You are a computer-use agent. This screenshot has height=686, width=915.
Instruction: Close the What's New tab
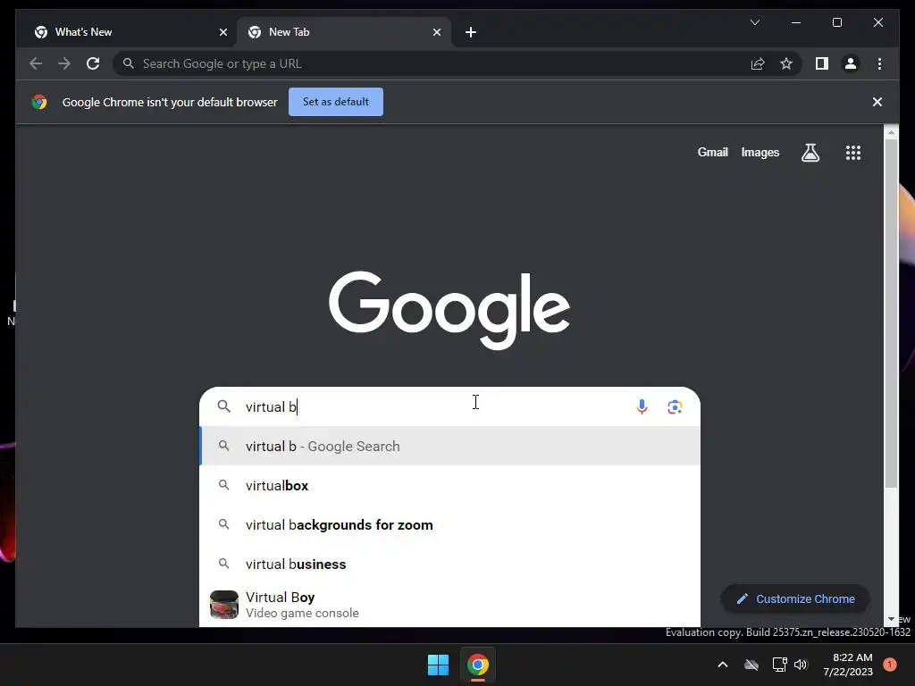pos(222,32)
